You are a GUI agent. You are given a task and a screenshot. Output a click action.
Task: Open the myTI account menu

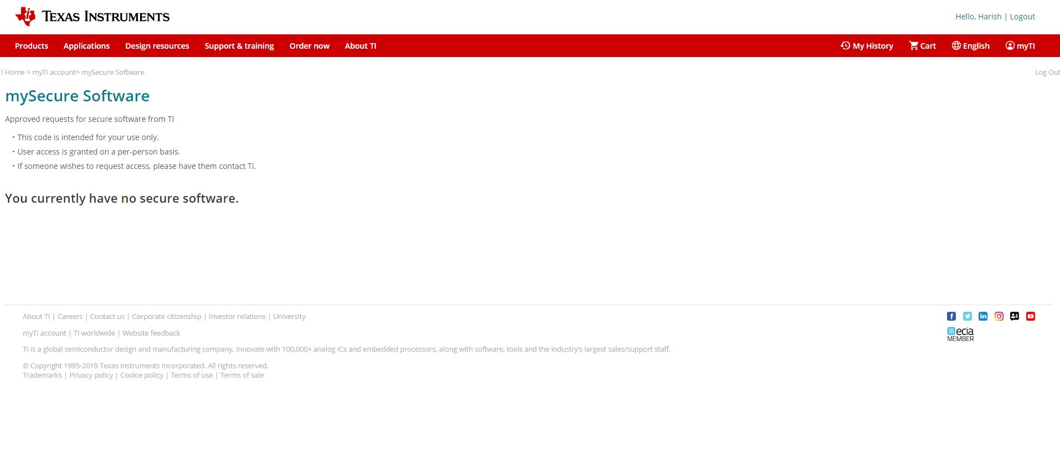coord(1020,46)
